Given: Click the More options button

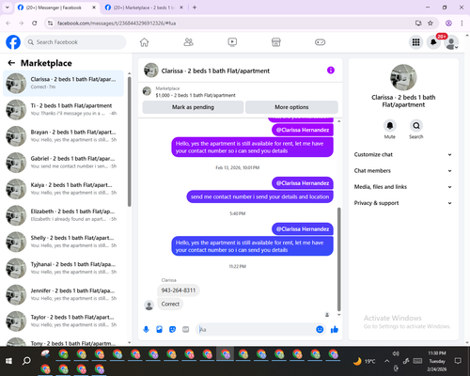Looking at the screenshot, I should point(291,107).
